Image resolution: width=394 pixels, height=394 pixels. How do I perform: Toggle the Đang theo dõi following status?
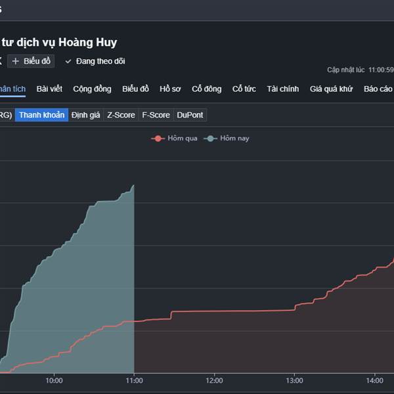click(95, 61)
